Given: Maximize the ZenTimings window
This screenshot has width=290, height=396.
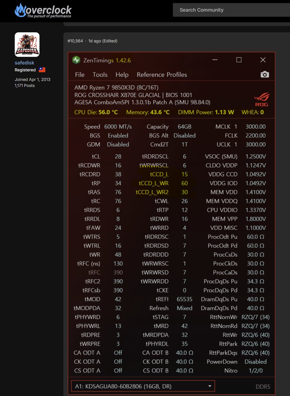Looking at the screenshot, I should point(239,60).
